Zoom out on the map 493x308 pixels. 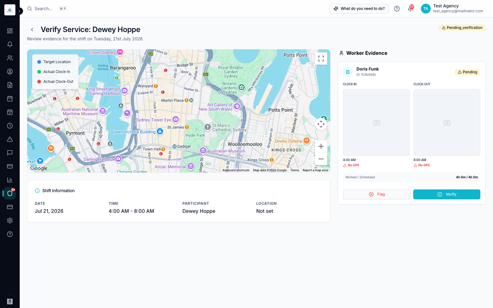(x=321, y=159)
